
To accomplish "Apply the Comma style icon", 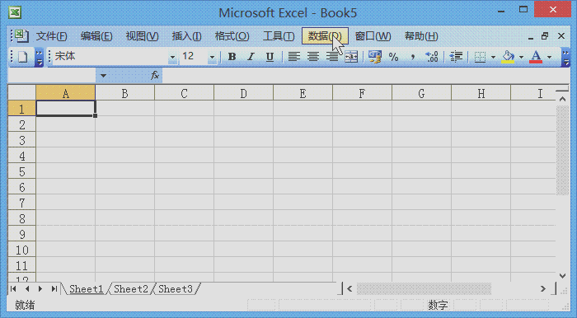I will point(413,57).
